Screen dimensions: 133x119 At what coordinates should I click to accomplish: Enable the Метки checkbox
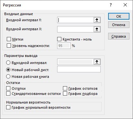(x=9, y=39)
